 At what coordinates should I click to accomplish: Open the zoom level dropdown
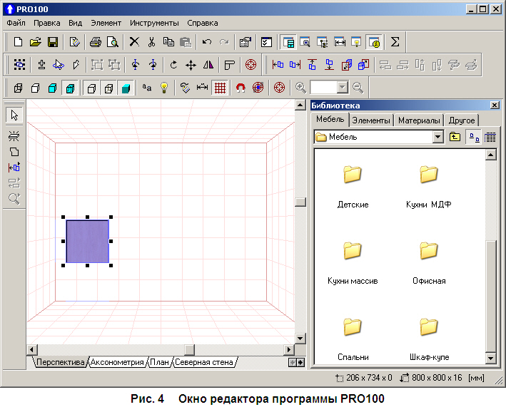pyautogui.click(x=342, y=88)
